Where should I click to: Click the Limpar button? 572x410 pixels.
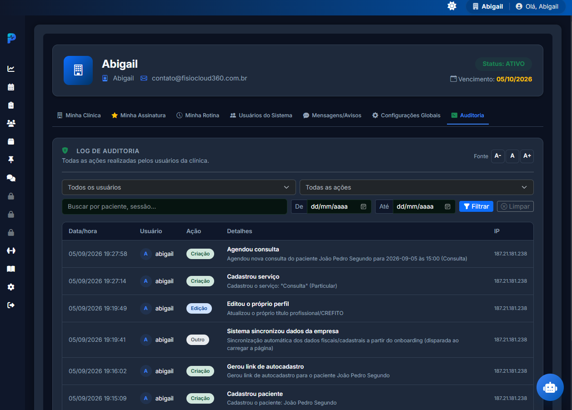[x=515, y=206]
